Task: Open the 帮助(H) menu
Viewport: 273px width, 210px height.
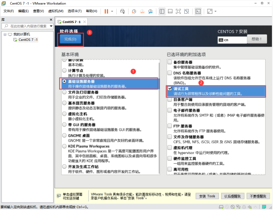Action: [x=92, y=11]
